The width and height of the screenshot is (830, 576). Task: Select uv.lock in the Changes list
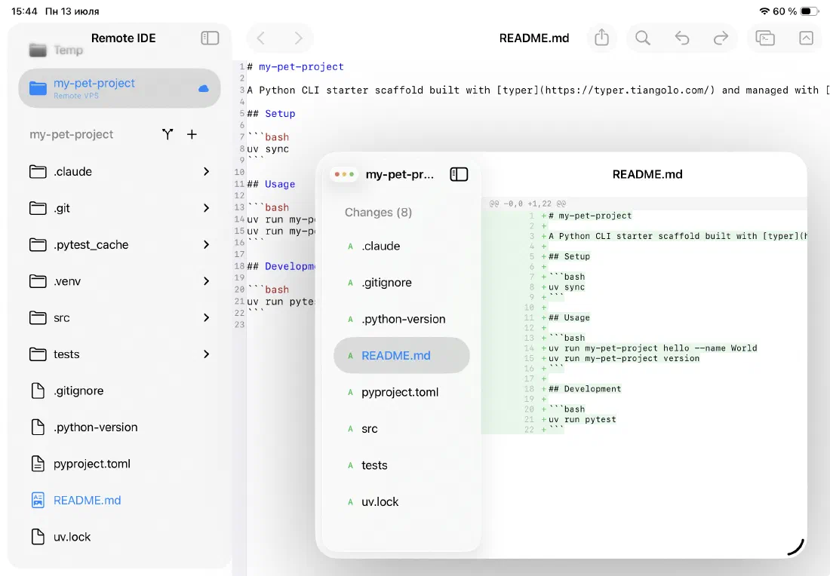coord(401,501)
